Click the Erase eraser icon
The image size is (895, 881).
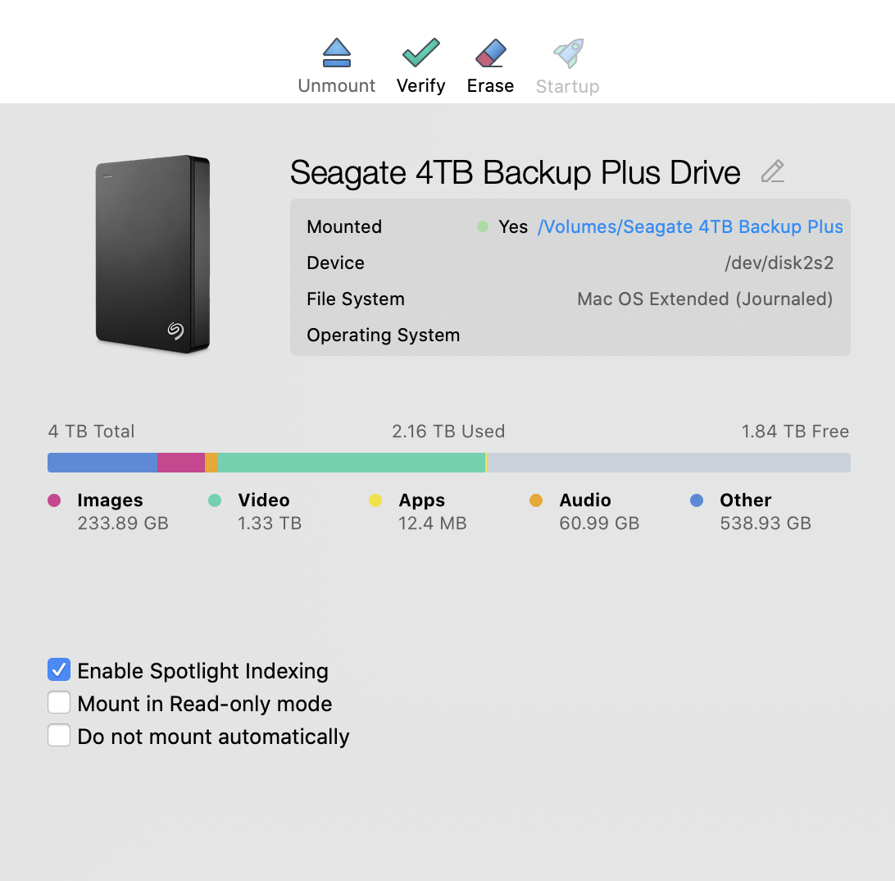[490, 52]
